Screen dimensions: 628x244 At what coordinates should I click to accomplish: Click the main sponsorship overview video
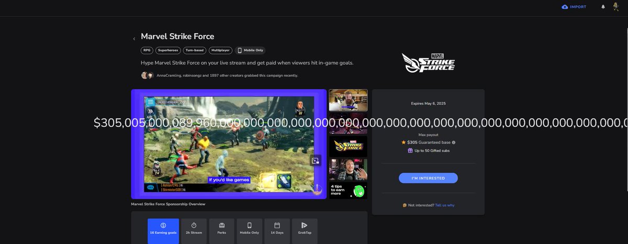tap(229, 144)
